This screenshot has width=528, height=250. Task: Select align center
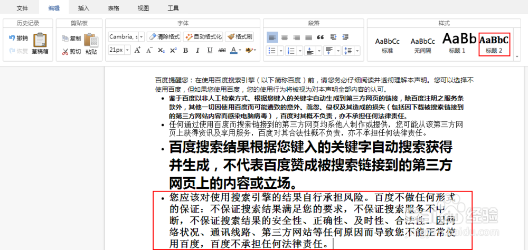(x=285, y=37)
